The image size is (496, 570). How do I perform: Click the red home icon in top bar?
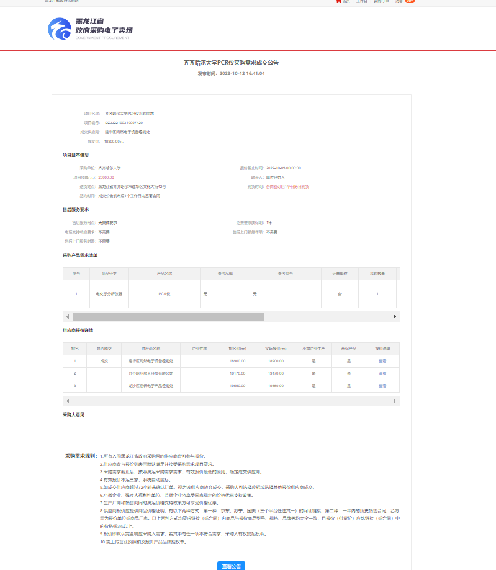coord(339,1)
